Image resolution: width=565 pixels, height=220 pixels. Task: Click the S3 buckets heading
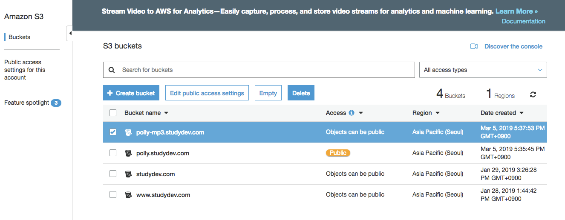tap(122, 46)
